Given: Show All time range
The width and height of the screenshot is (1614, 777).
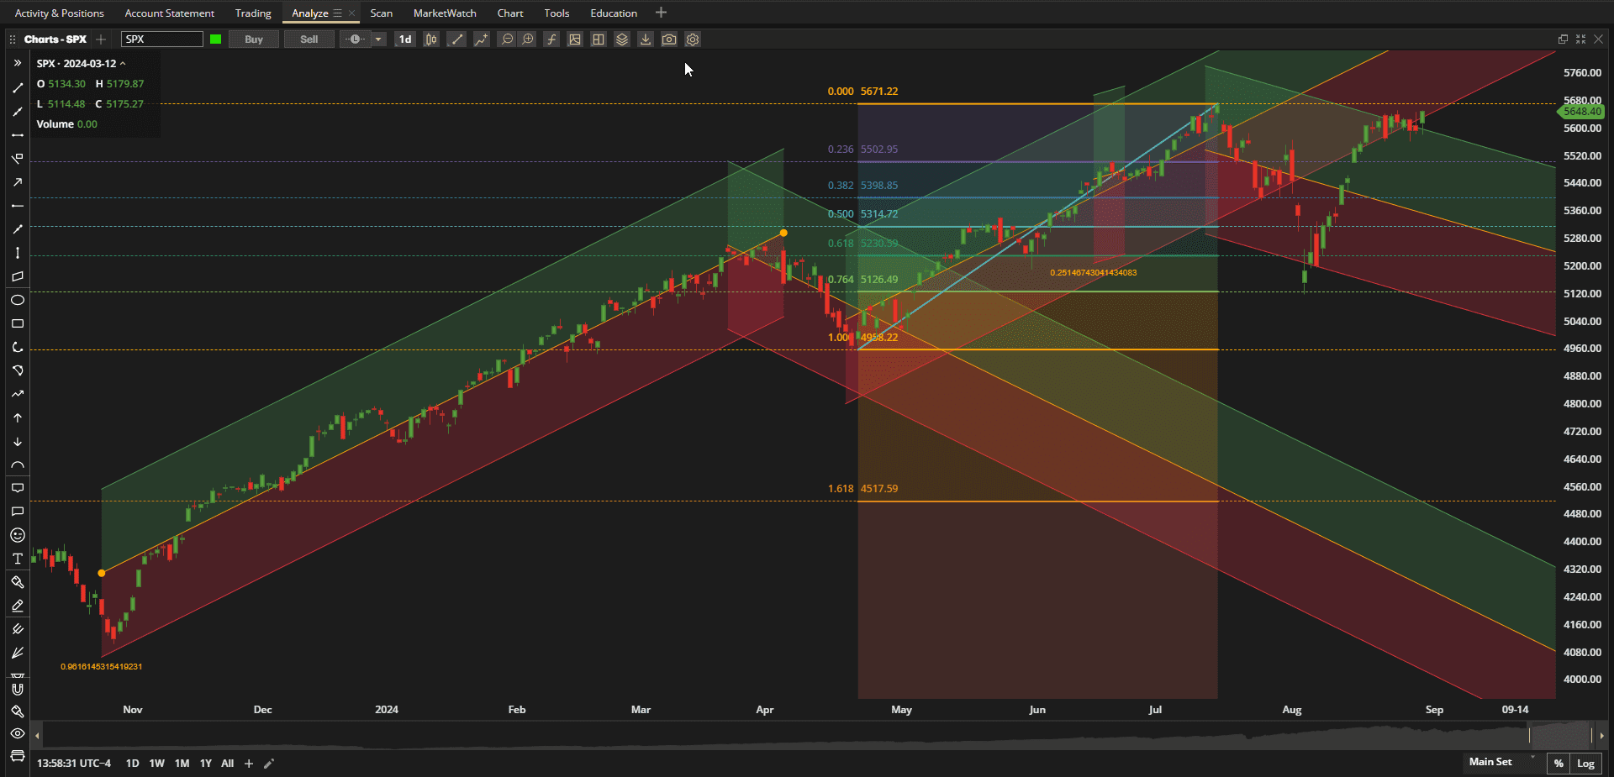Looking at the screenshot, I should tap(227, 764).
